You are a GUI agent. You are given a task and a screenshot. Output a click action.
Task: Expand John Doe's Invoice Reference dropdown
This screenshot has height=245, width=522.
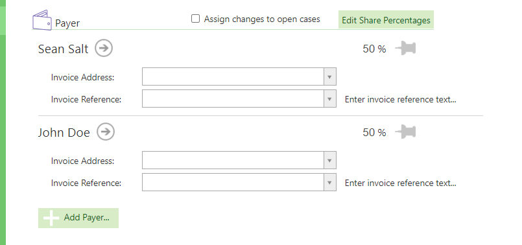click(x=329, y=182)
